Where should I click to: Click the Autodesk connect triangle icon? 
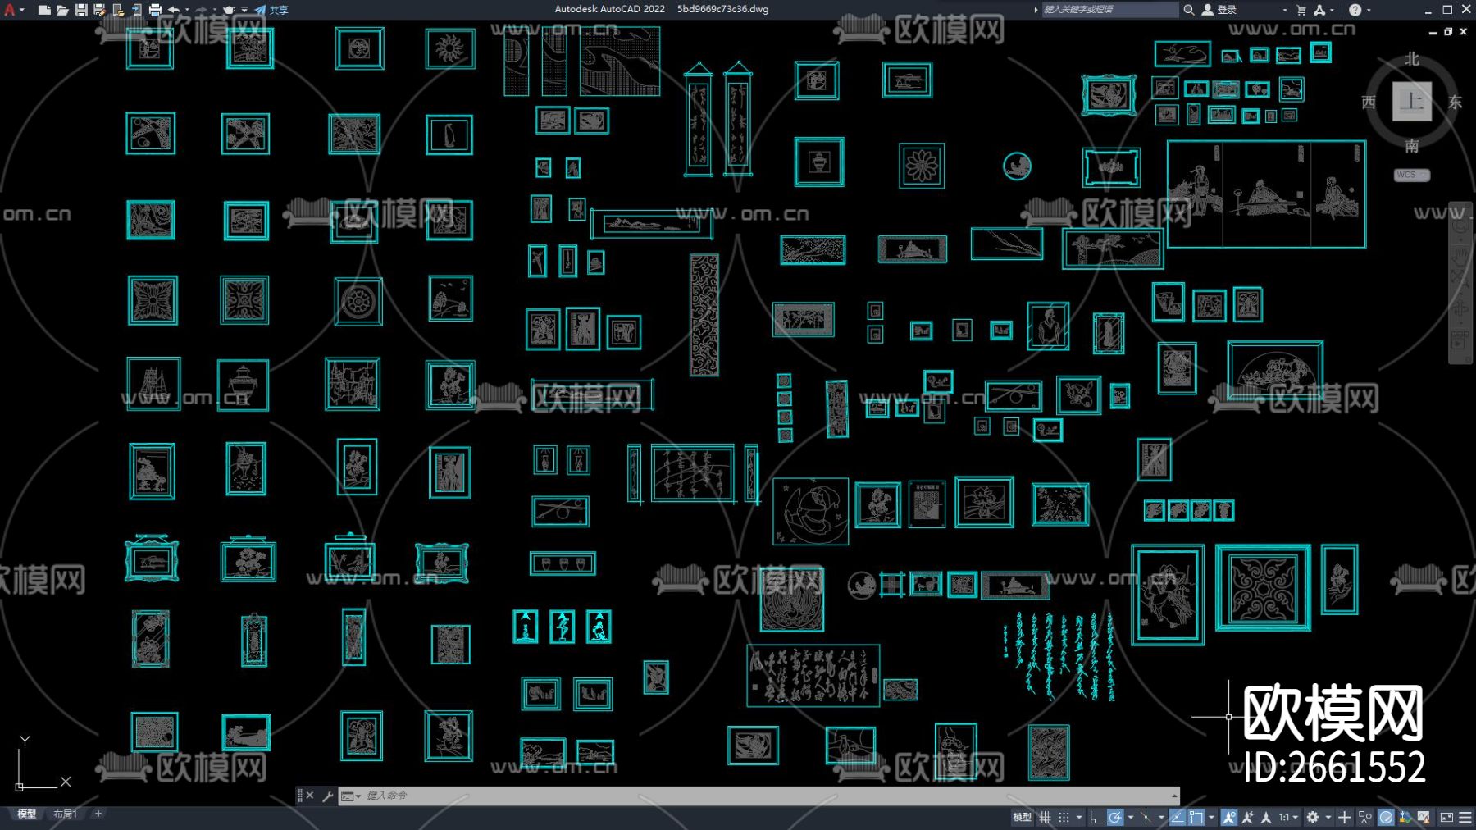(x=1319, y=10)
